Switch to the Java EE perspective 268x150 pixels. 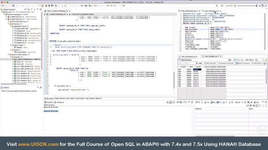[229, 5]
